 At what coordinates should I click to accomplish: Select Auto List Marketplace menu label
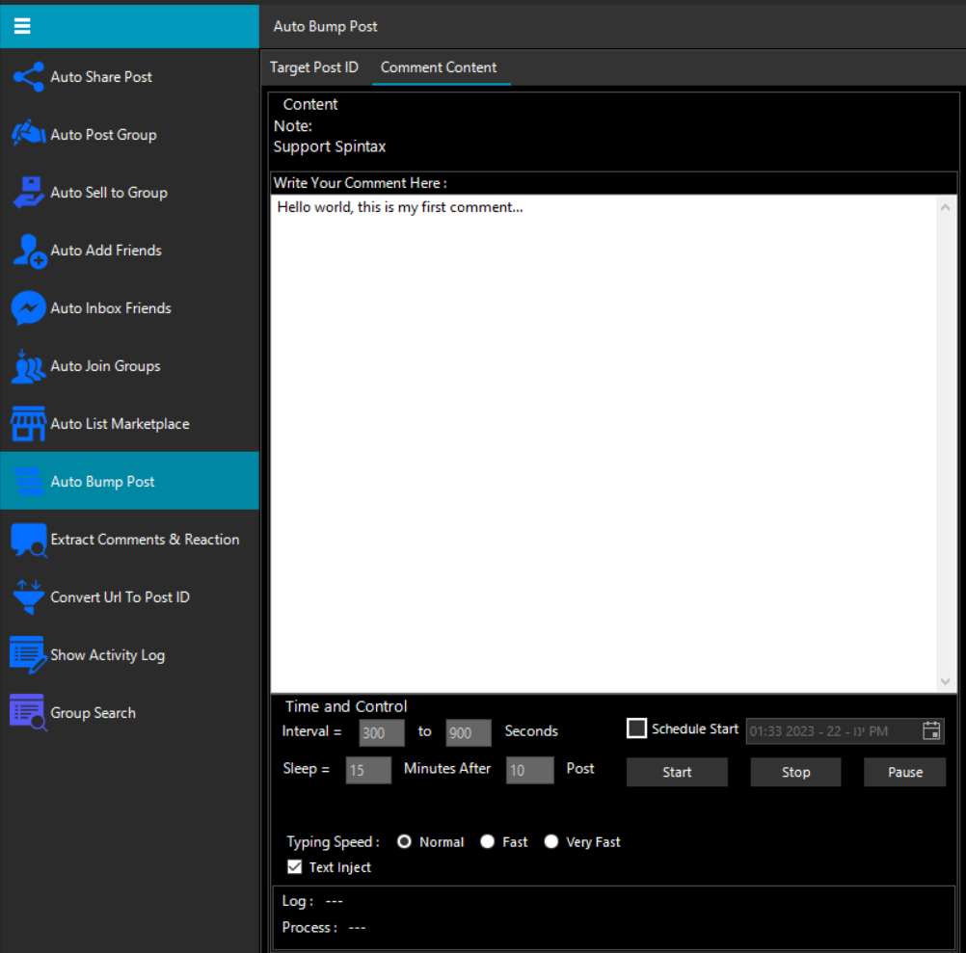tap(121, 424)
